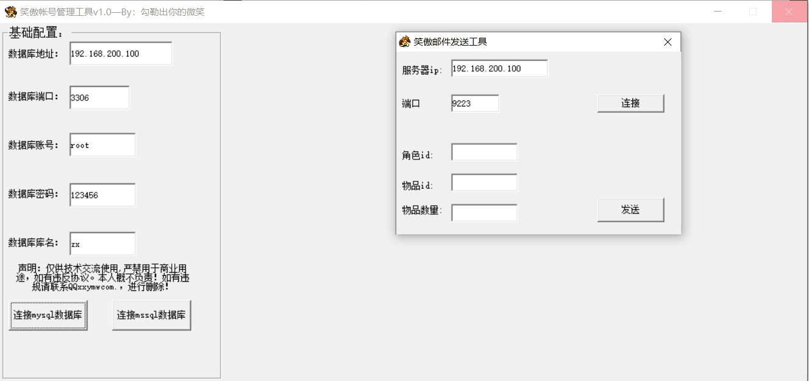Screen dimensions: 809x381
Task: Click the 端口 label in mail dialog
Action: coord(411,103)
